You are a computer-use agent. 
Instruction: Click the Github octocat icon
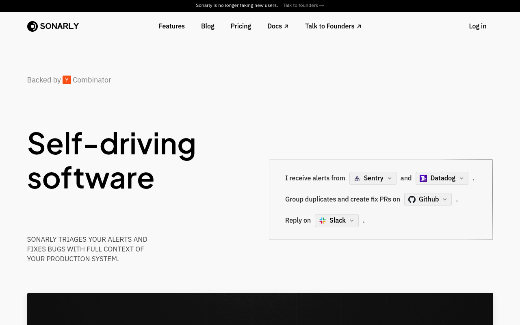pyautogui.click(x=412, y=199)
